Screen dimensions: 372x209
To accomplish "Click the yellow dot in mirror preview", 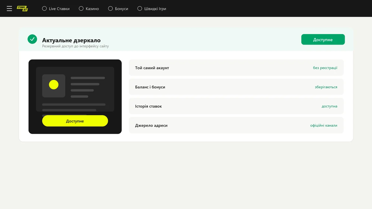I will [x=54, y=85].
